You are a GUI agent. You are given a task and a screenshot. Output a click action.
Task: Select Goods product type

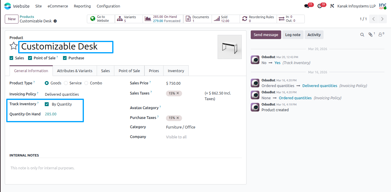click(x=47, y=83)
